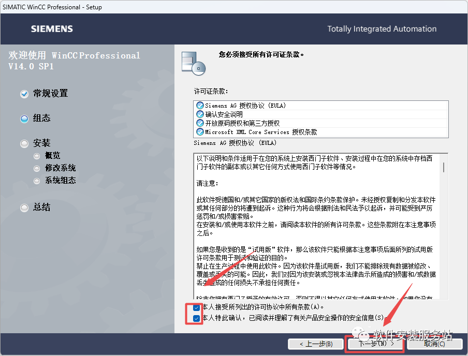Click the 下一步(N) next button
468x356 pixels.
coord(375,344)
